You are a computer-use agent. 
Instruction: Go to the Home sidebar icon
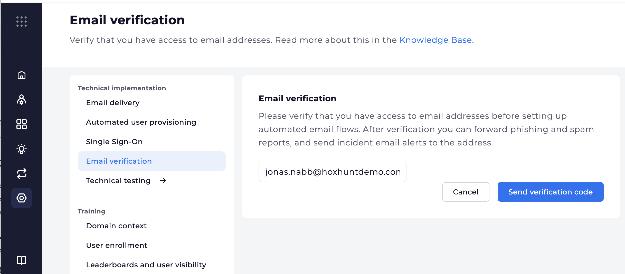[22, 75]
